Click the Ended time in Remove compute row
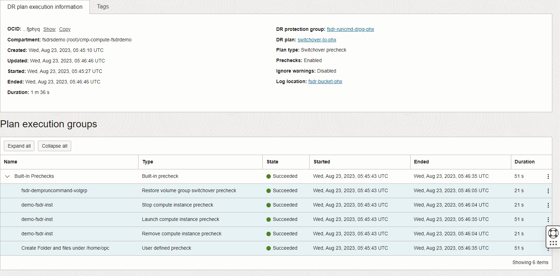 pyautogui.click(x=451, y=234)
